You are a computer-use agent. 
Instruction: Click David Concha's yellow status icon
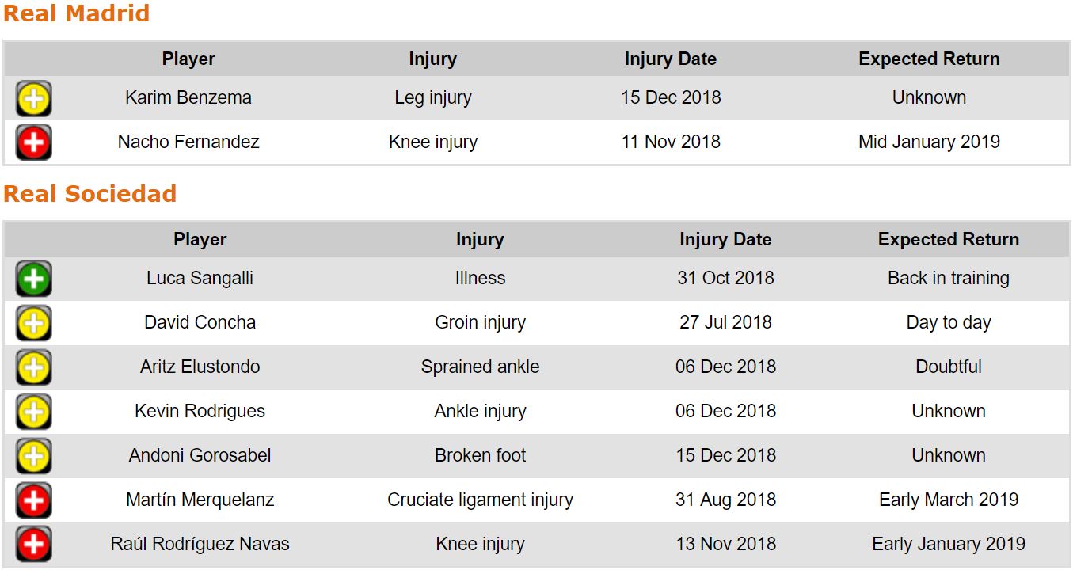point(33,324)
